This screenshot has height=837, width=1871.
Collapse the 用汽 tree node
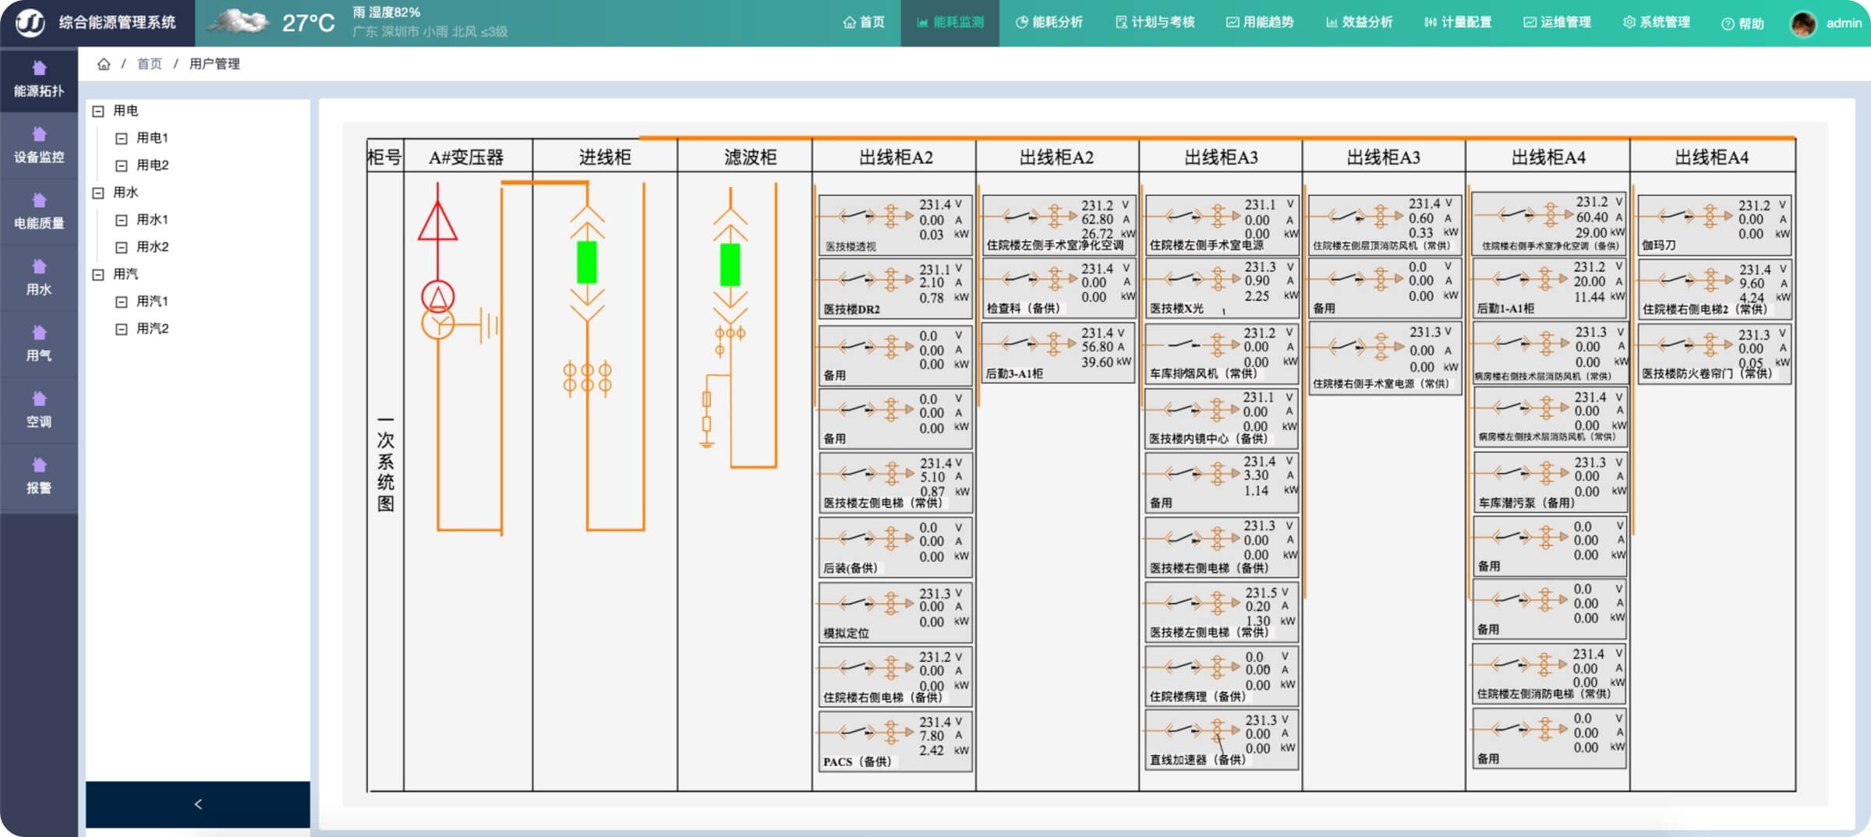coord(98,274)
